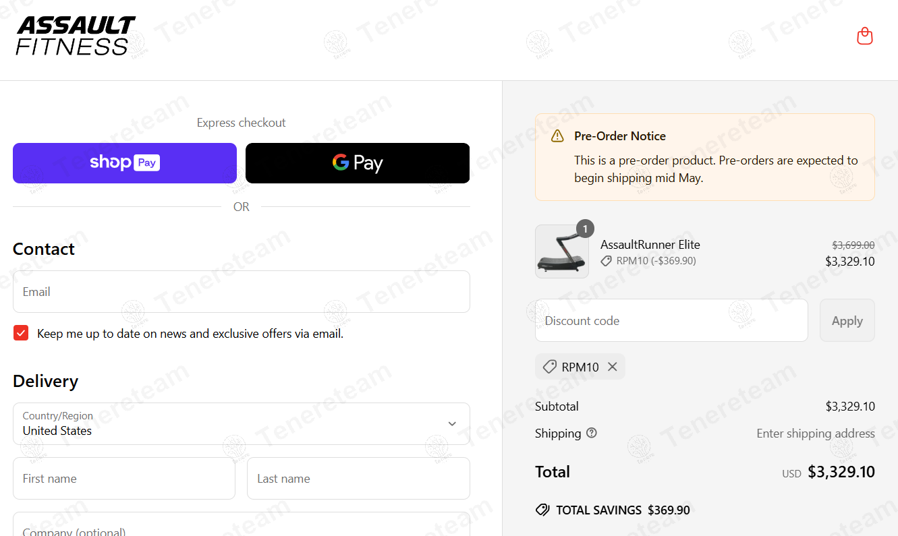This screenshot has width=898, height=536.
Task: Click the Company (optional) field
Action: tap(242, 525)
